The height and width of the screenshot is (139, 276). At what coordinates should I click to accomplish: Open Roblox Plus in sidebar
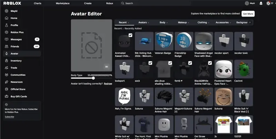point(22,32)
